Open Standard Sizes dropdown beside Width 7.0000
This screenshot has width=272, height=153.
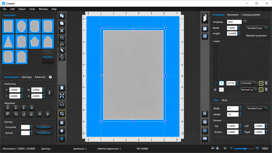(x=257, y=28)
